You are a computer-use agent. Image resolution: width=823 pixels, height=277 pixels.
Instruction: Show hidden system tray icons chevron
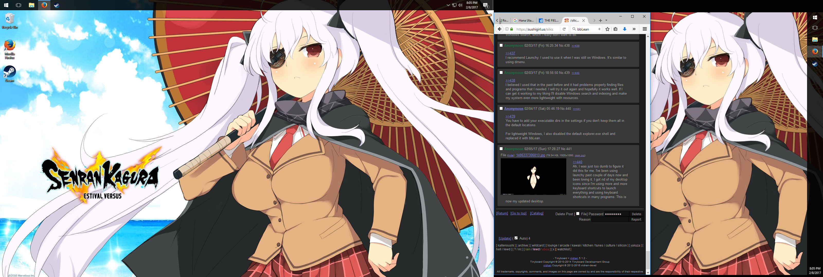click(448, 5)
